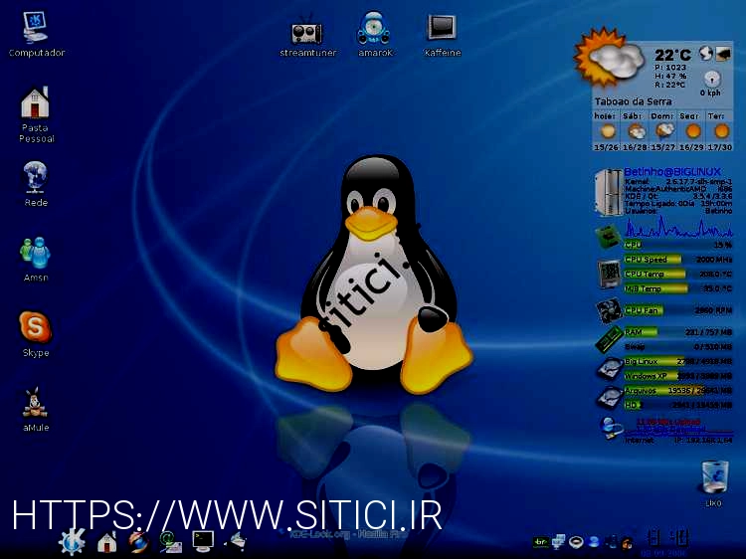The height and width of the screenshot is (559, 746).
Task: Click the RAM usage bar
Action: point(678,332)
